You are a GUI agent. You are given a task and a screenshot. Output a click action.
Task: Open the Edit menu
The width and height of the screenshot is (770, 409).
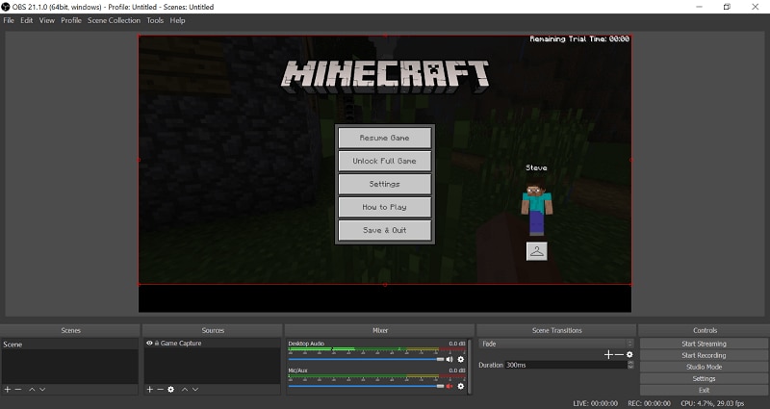coord(27,20)
